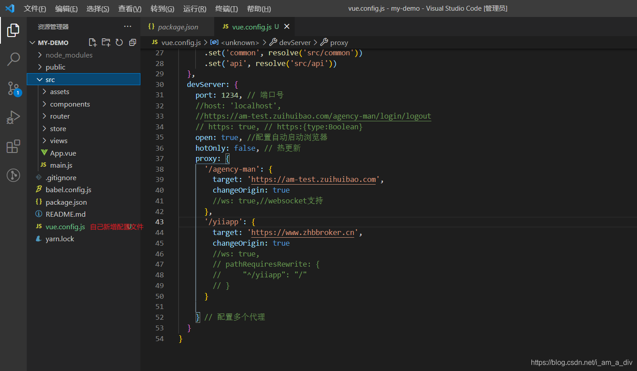Open main.js in the file tree

coord(61,165)
